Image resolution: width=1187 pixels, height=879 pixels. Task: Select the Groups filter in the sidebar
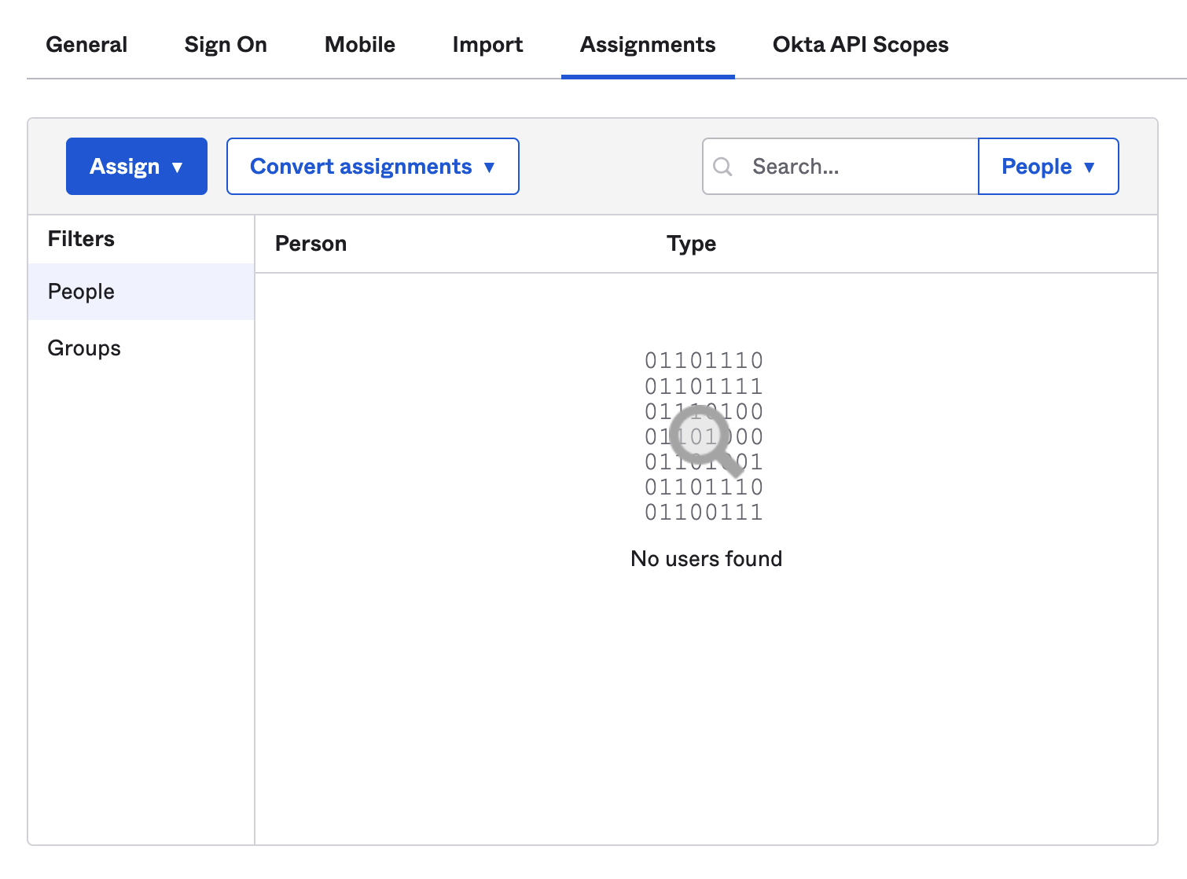pyautogui.click(x=83, y=348)
